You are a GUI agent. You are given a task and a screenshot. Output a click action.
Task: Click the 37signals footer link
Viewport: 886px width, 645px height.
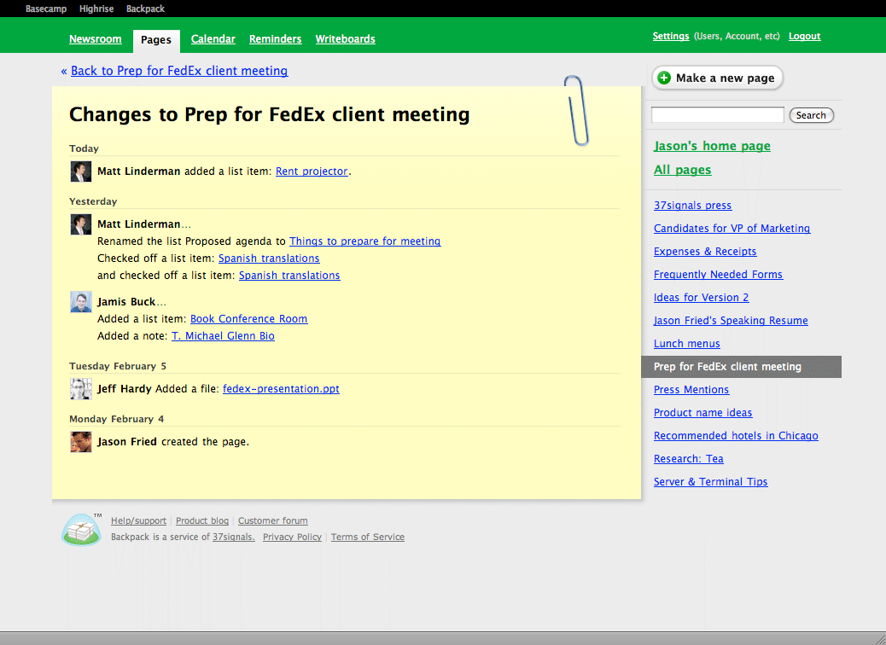pyautogui.click(x=233, y=537)
